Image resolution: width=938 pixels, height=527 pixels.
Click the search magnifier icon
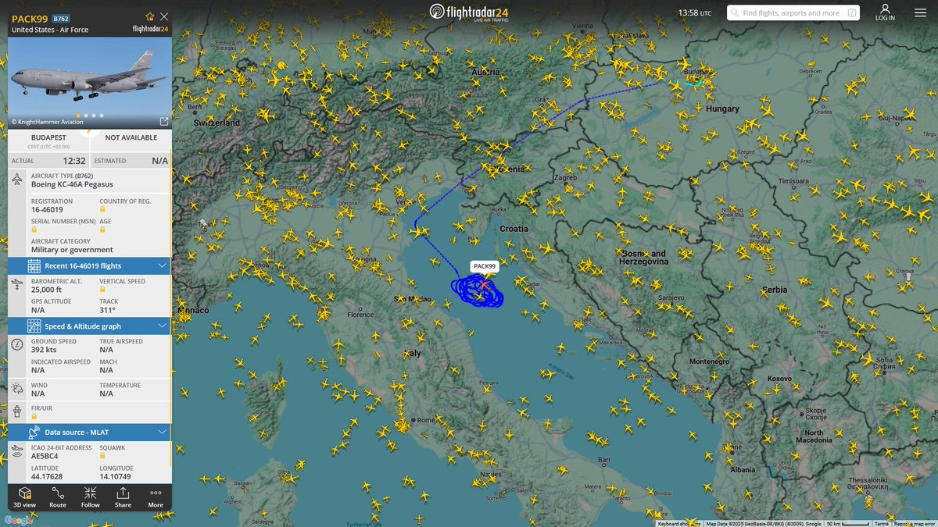pyautogui.click(x=735, y=12)
